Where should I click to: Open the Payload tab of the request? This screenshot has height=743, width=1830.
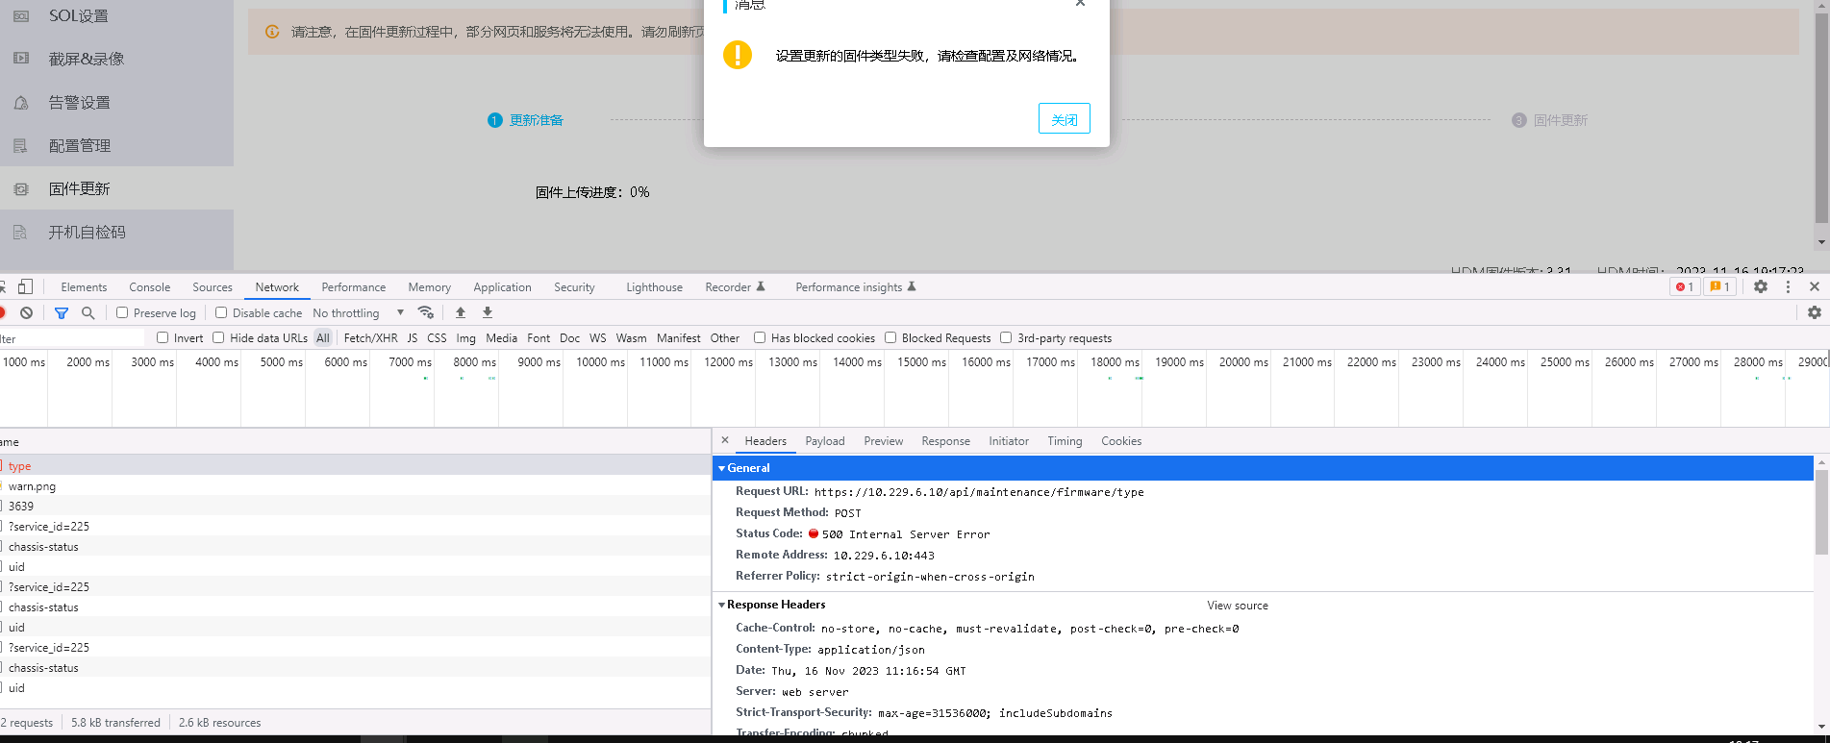825,441
